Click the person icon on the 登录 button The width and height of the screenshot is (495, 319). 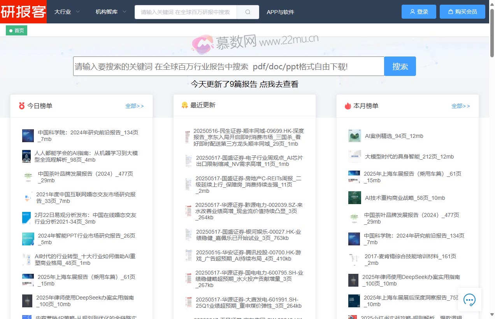(413, 12)
